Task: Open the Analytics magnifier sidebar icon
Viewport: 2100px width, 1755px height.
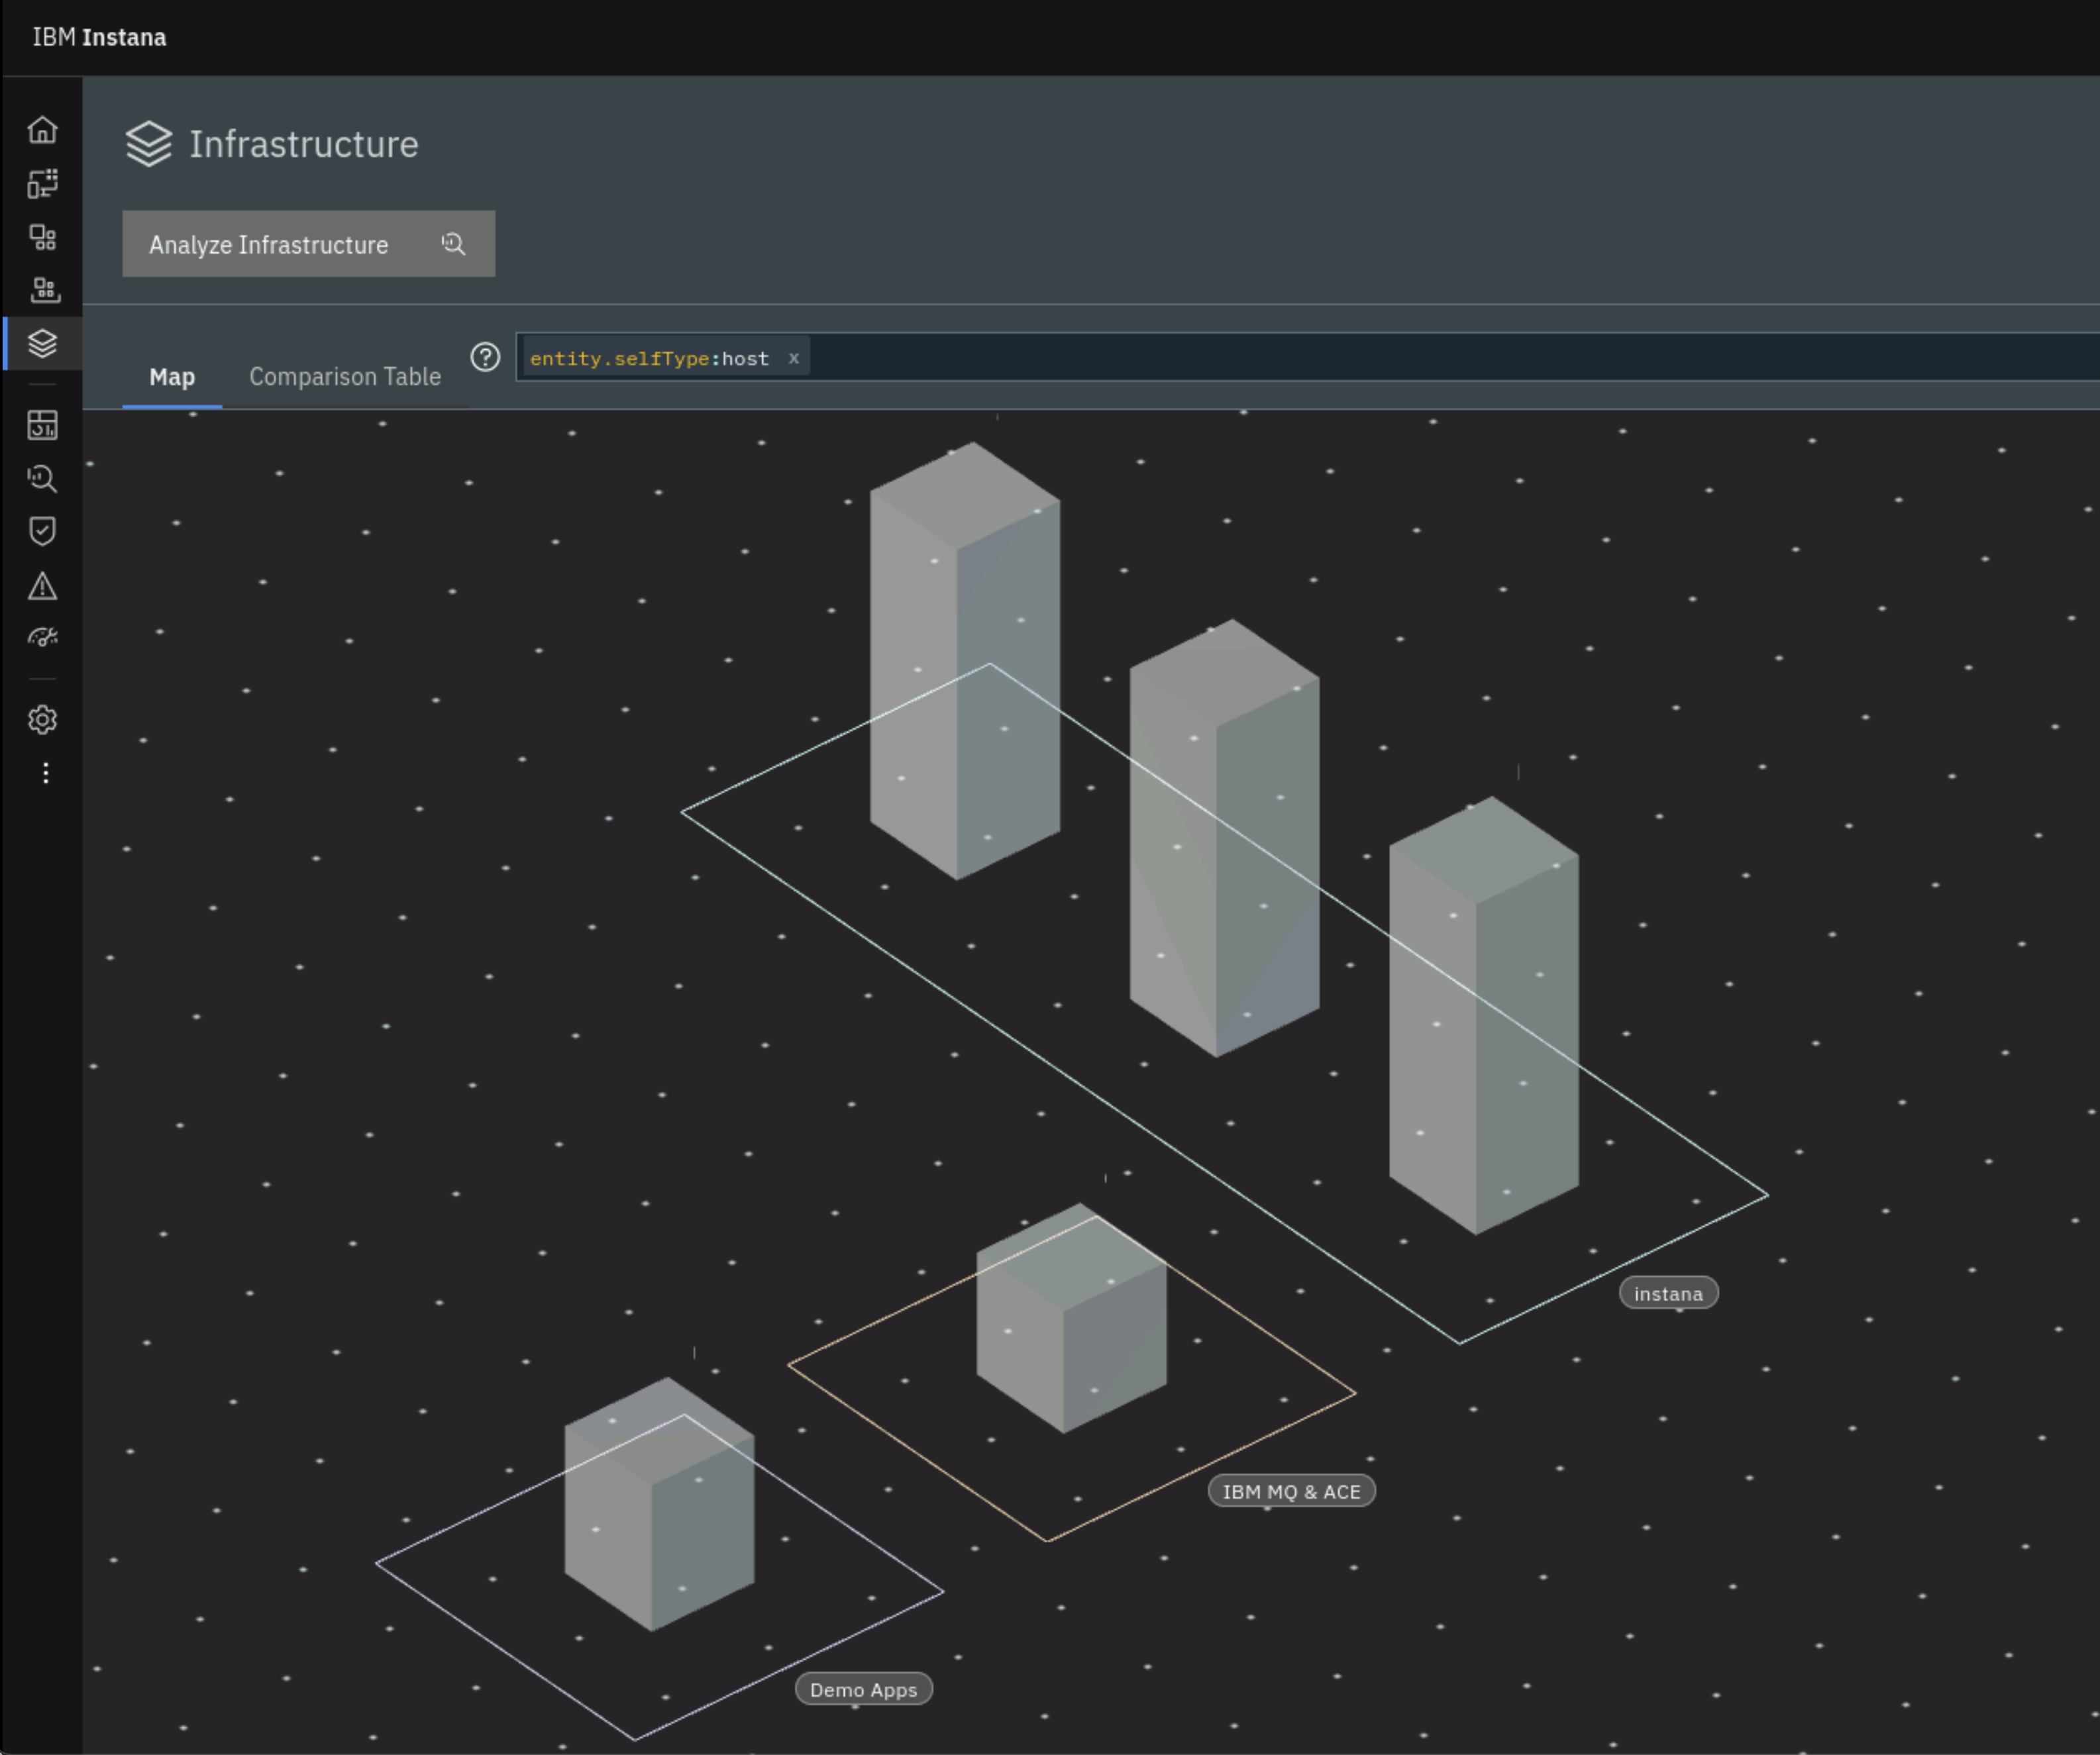Action: 42,479
